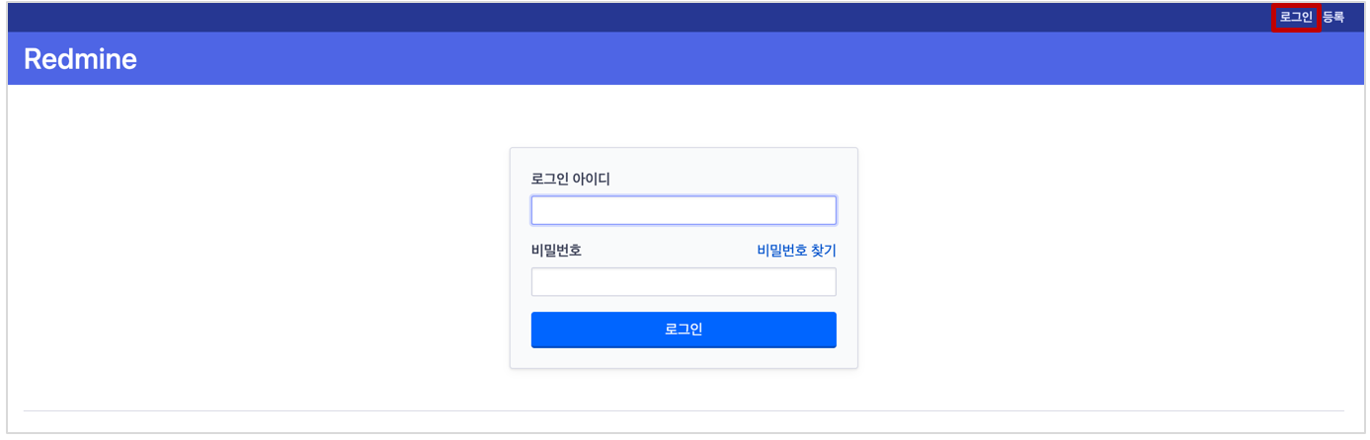Click the Redmine header title
The height and width of the screenshot is (440, 1370).
[80, 59]
